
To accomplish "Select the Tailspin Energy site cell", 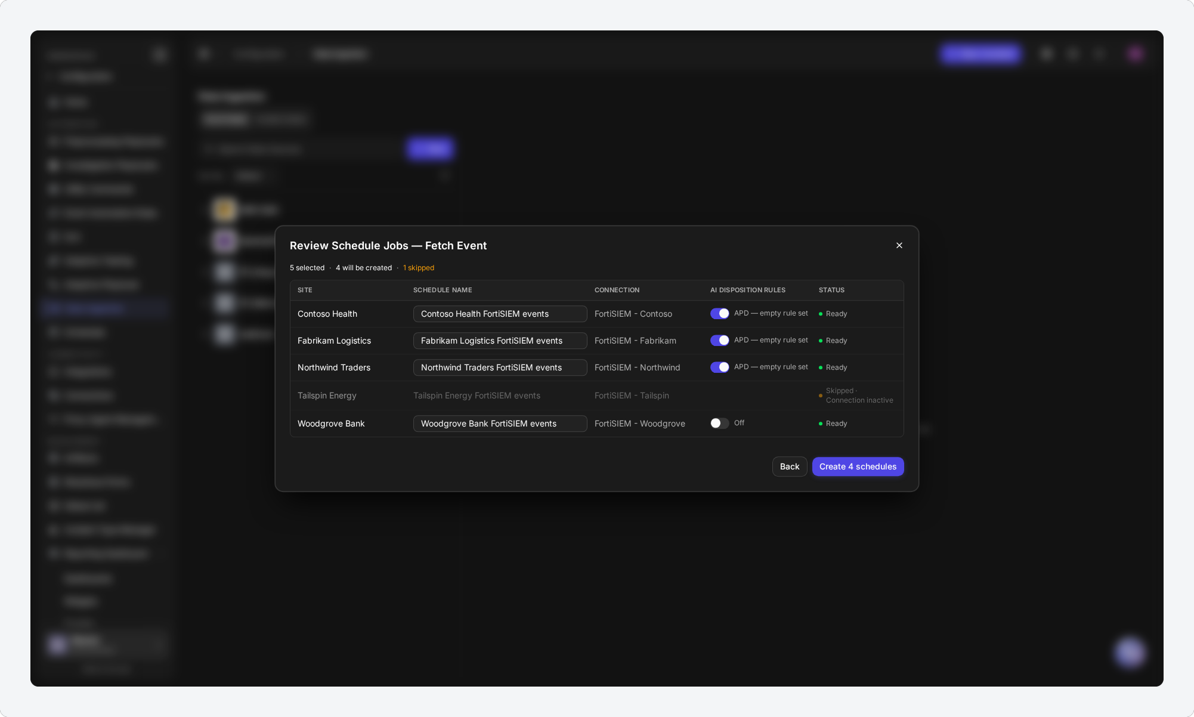I will pyautogui.click(x=327, y=395).
